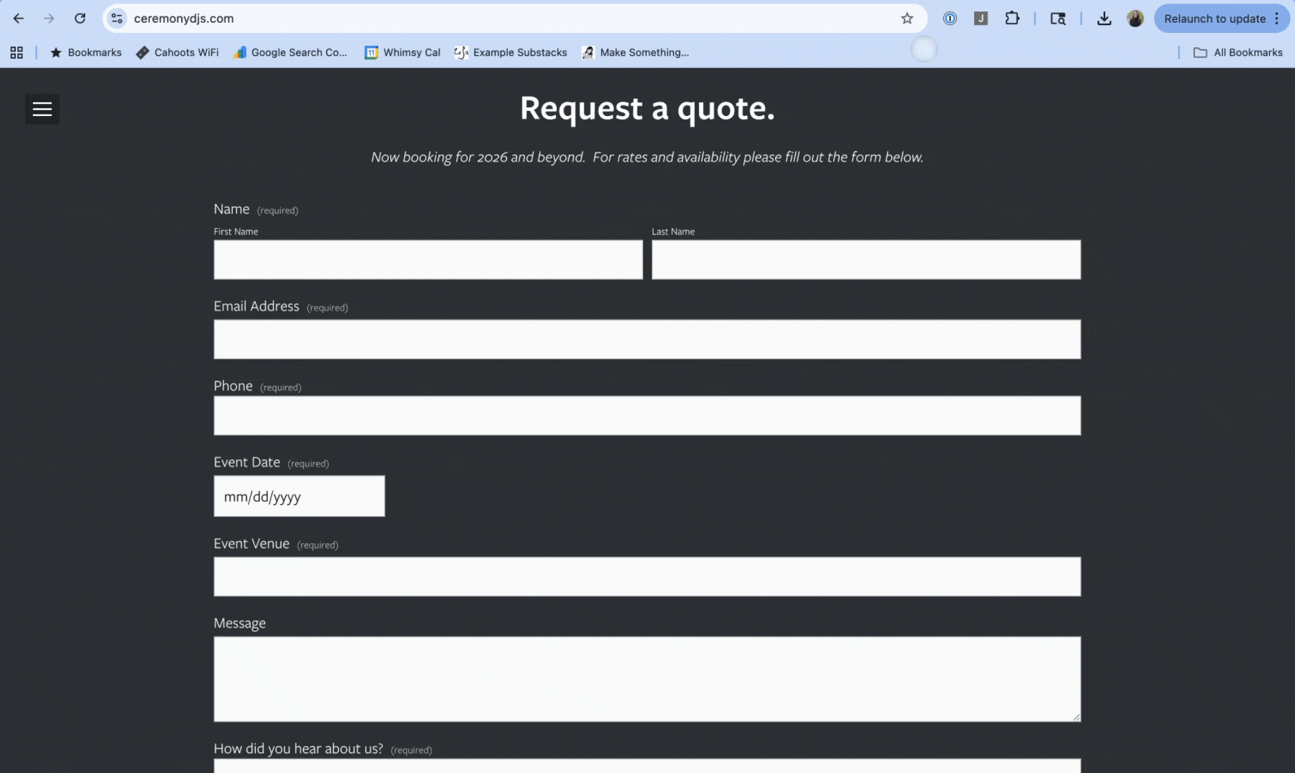The width and height of the screenshot is (1295, 773).
Task: Click the browser back arrow
Action: [19, 19]
